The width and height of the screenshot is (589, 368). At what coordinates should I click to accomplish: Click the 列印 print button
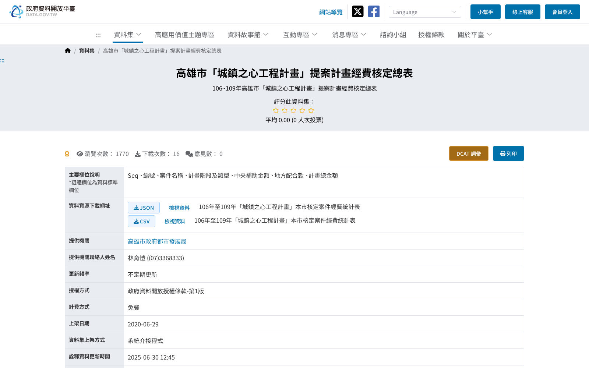click(508, 153)
